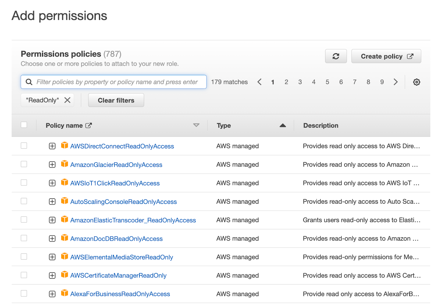Select AmazonElasticTranscoder_ReadOnlyAccess checkbox
Viewport: 445px width, 304px height.
pyautogui.click(x=24, y=220)
